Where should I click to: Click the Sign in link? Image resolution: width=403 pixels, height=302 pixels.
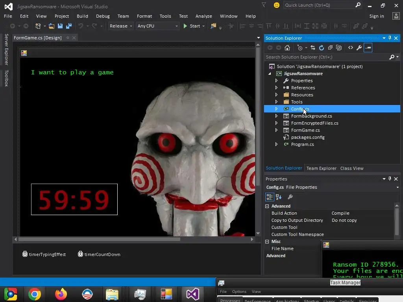[376, 16]
